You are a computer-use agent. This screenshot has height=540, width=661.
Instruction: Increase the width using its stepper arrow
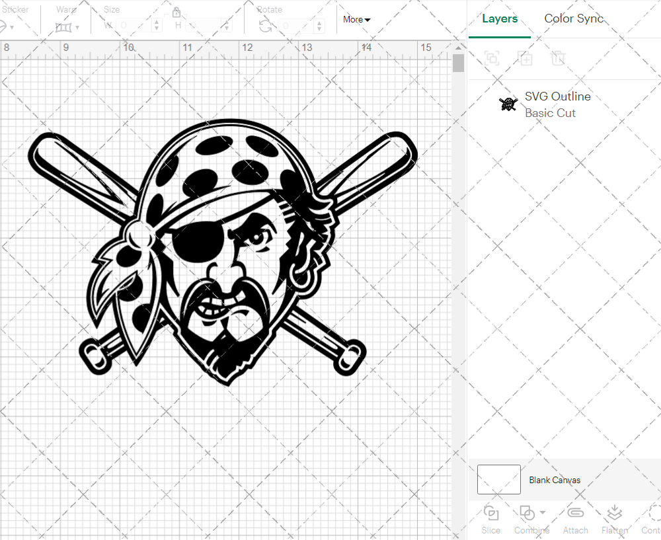156,22
